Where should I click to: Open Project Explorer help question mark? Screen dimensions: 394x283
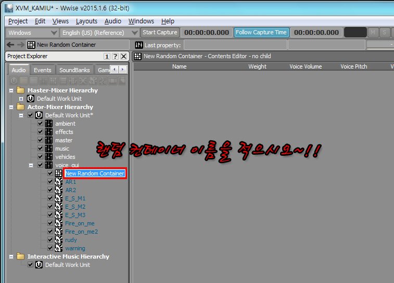click(x=115, y=56)
